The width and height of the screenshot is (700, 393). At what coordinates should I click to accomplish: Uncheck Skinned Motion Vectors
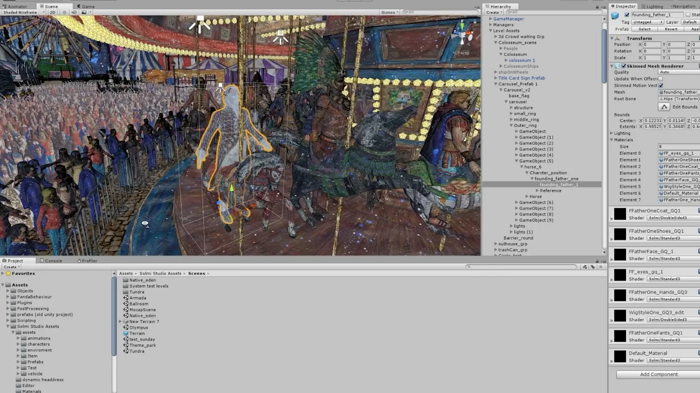(x=661, y=86)
